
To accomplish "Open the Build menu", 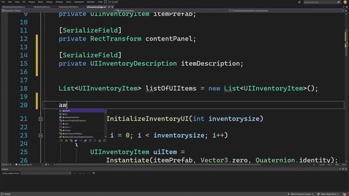I will click(40, 2).
